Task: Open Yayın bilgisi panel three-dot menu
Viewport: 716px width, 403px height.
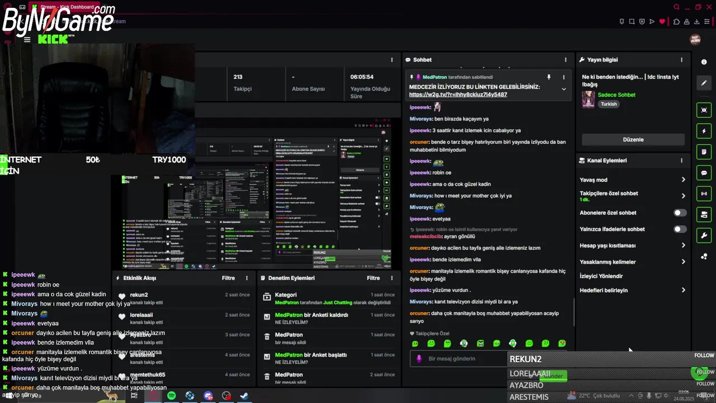Action: pos(681,60)
